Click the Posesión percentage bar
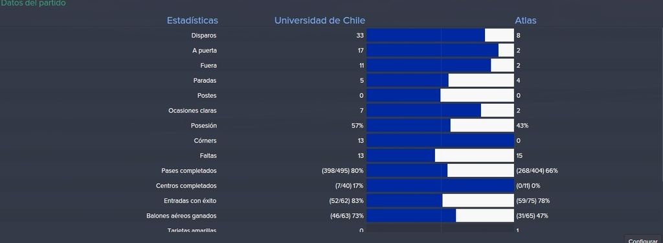 (440, 126)
